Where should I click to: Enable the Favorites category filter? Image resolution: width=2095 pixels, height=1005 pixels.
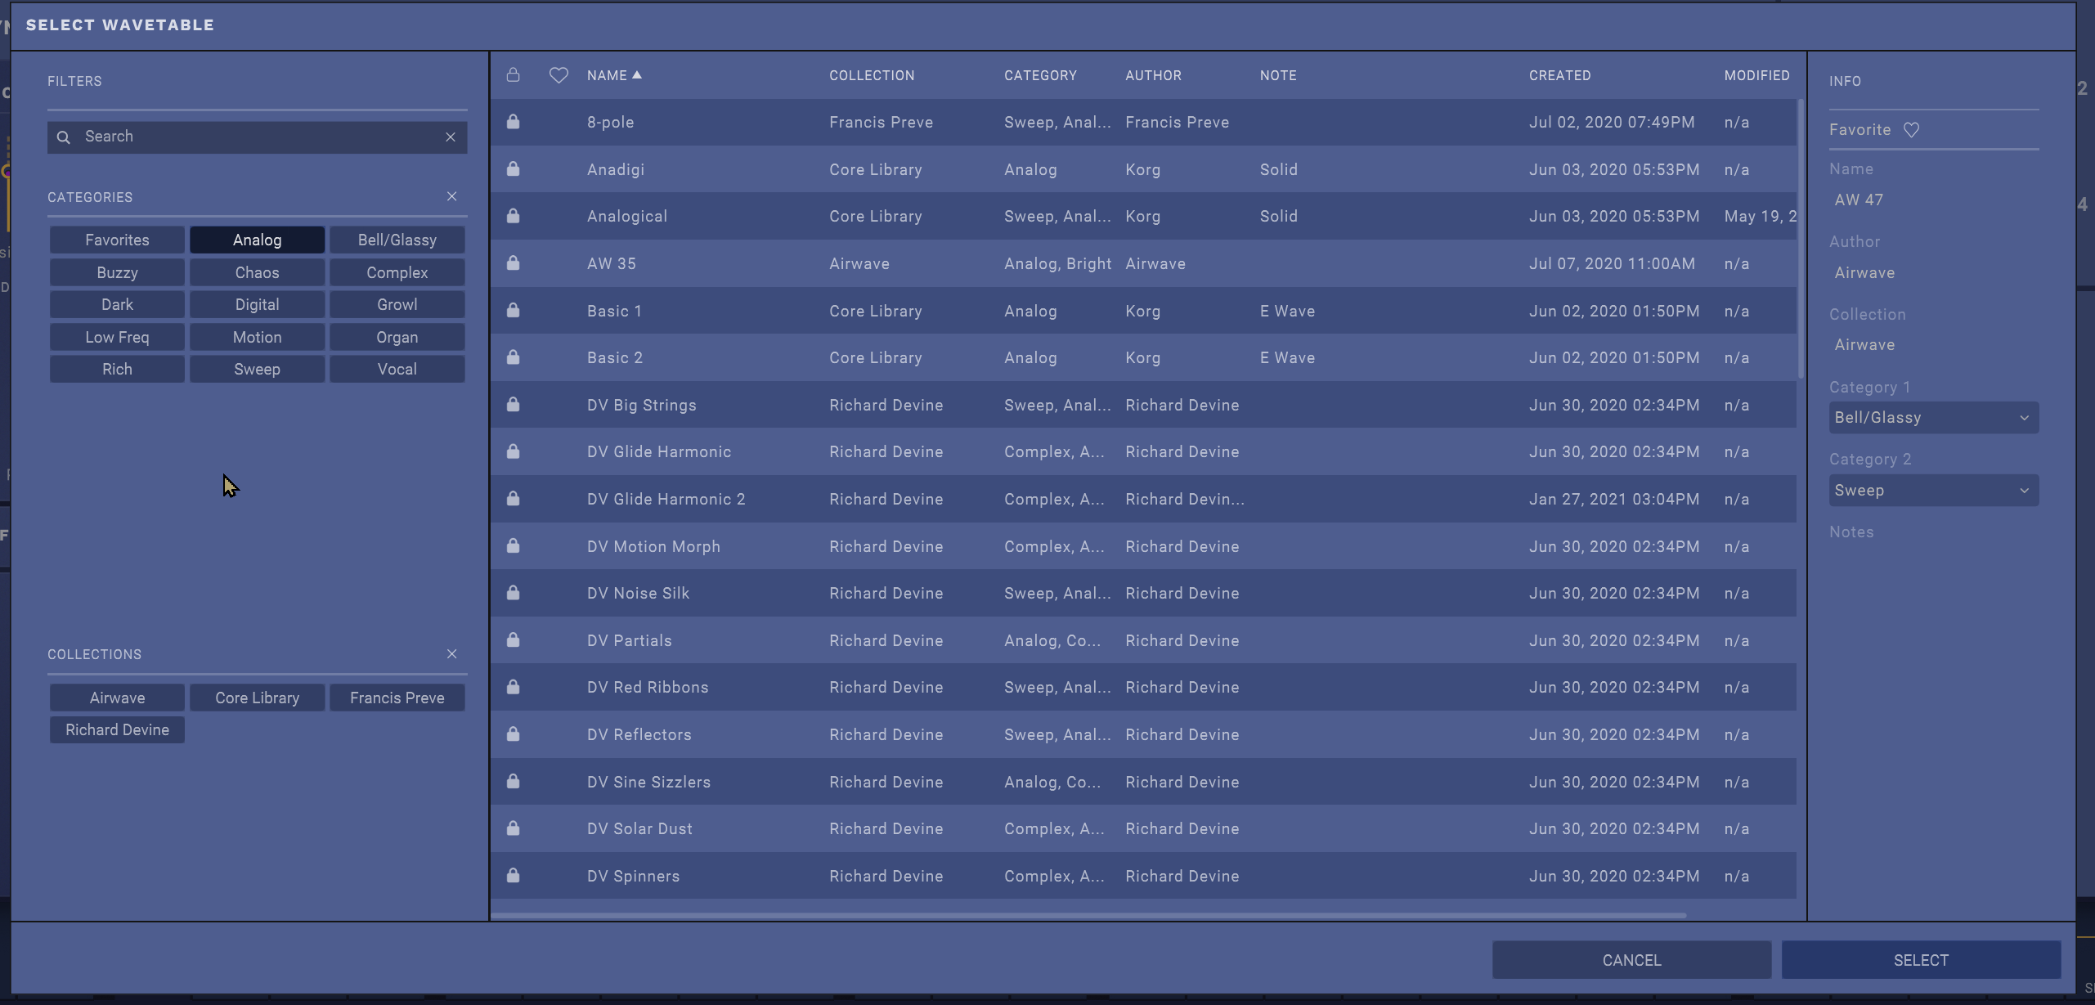[117, 240]
